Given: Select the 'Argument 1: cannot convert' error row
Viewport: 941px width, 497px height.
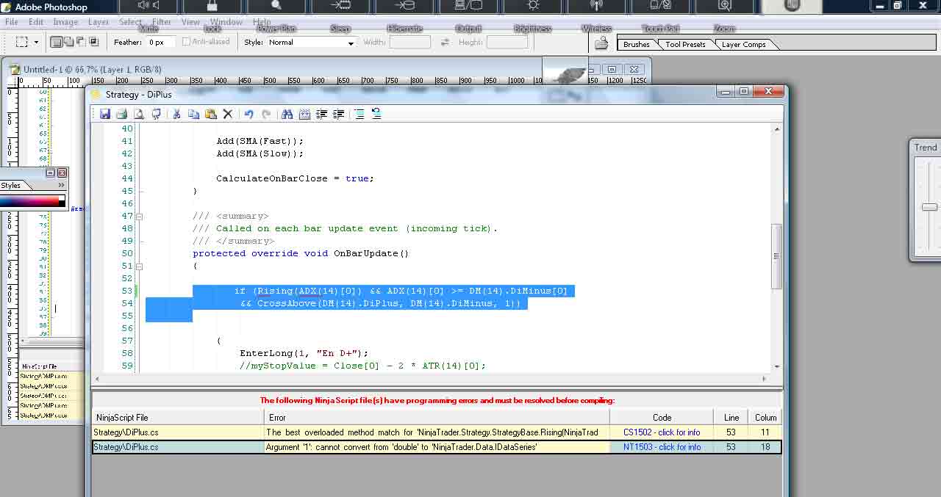Looking at the screenshot, I should [x=437, y=447].
